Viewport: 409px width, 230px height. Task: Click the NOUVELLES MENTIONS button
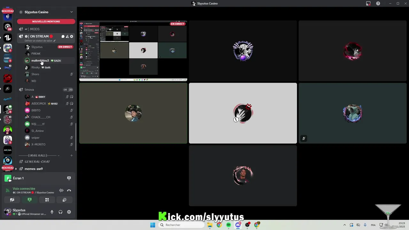click(x=46, y=21)
